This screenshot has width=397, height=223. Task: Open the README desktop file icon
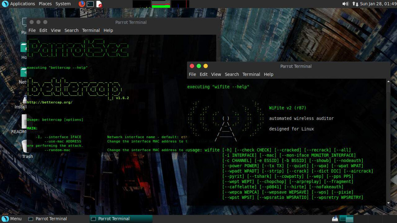click(24, 122)
